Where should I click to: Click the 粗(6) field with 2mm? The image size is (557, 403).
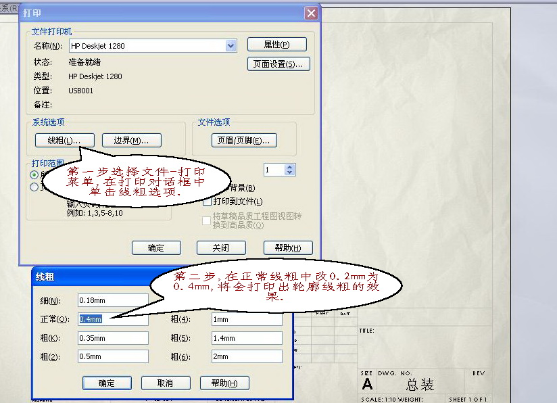(247, 356)
